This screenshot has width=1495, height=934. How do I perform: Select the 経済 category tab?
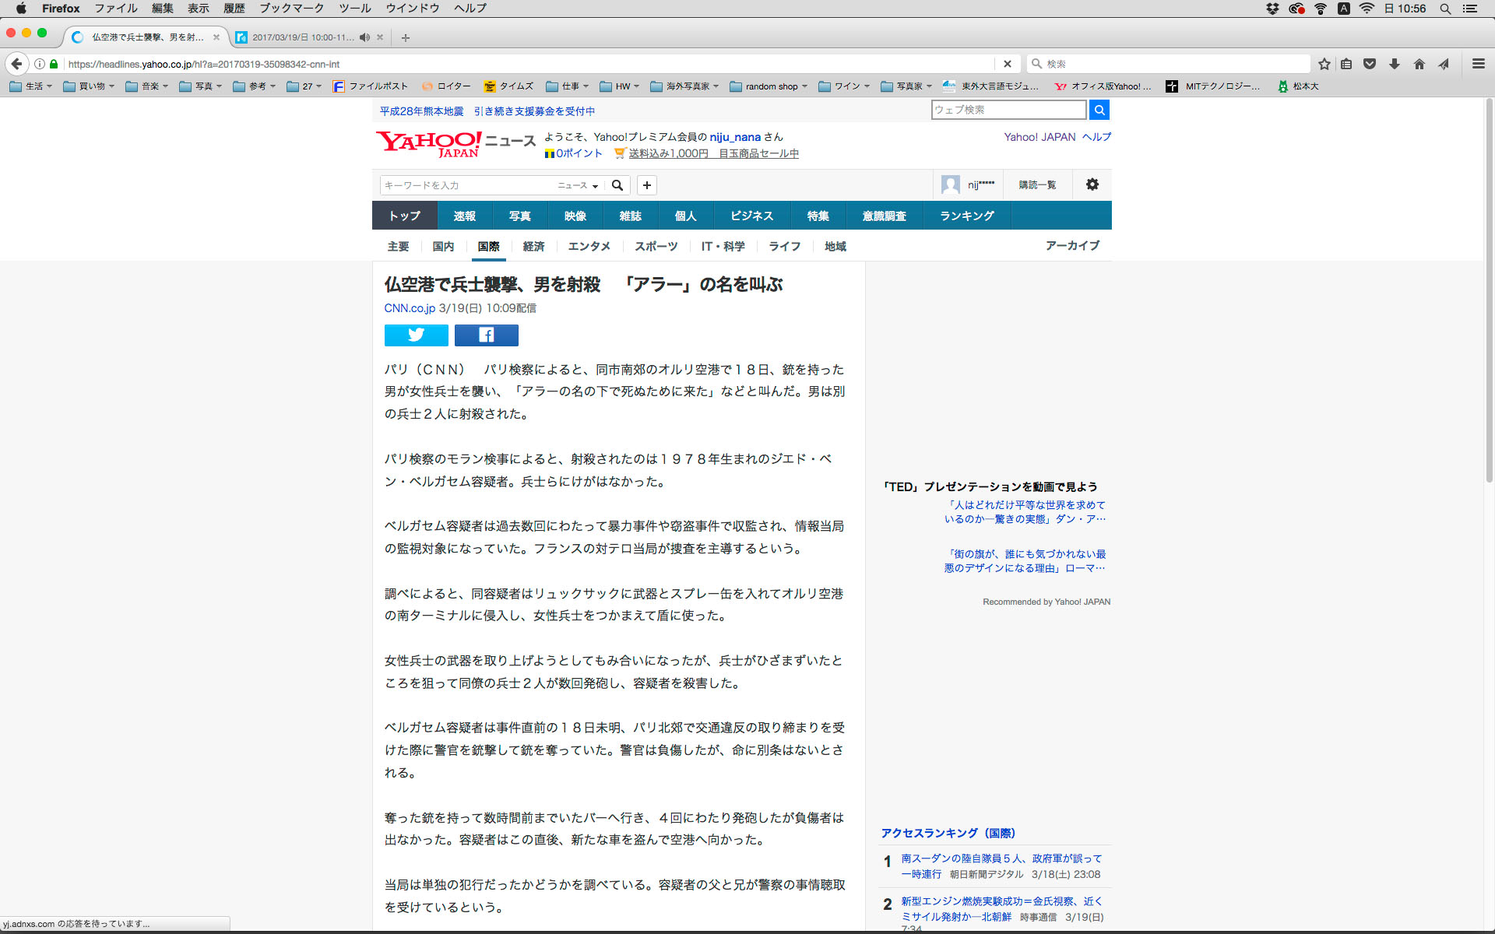click(x=533, y=246)
